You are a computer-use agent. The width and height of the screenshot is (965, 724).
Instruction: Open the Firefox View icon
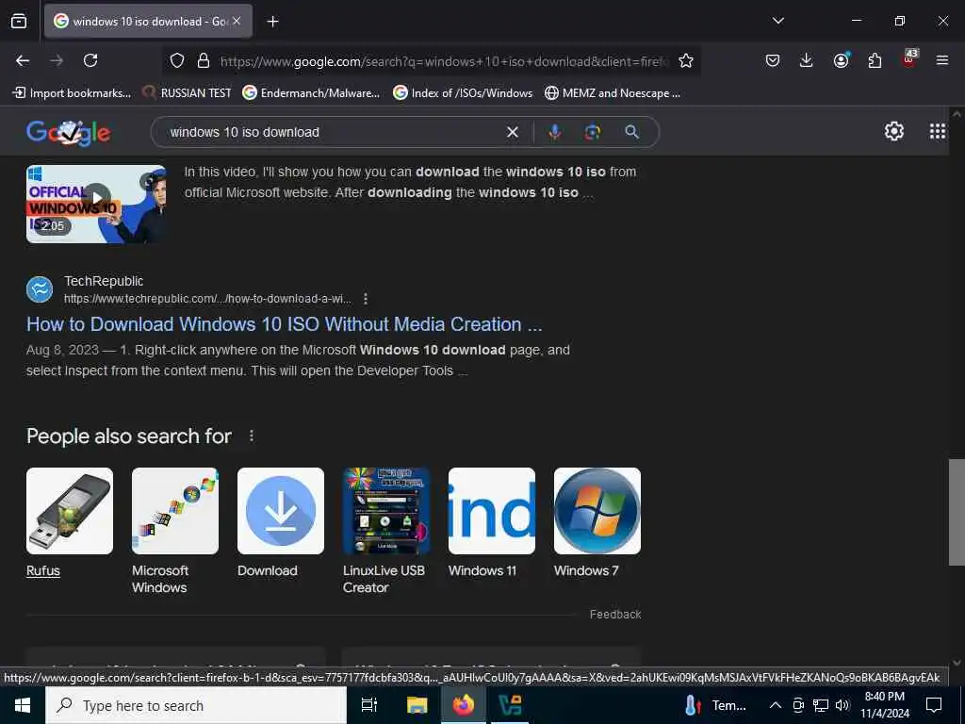tap(19, 22)
